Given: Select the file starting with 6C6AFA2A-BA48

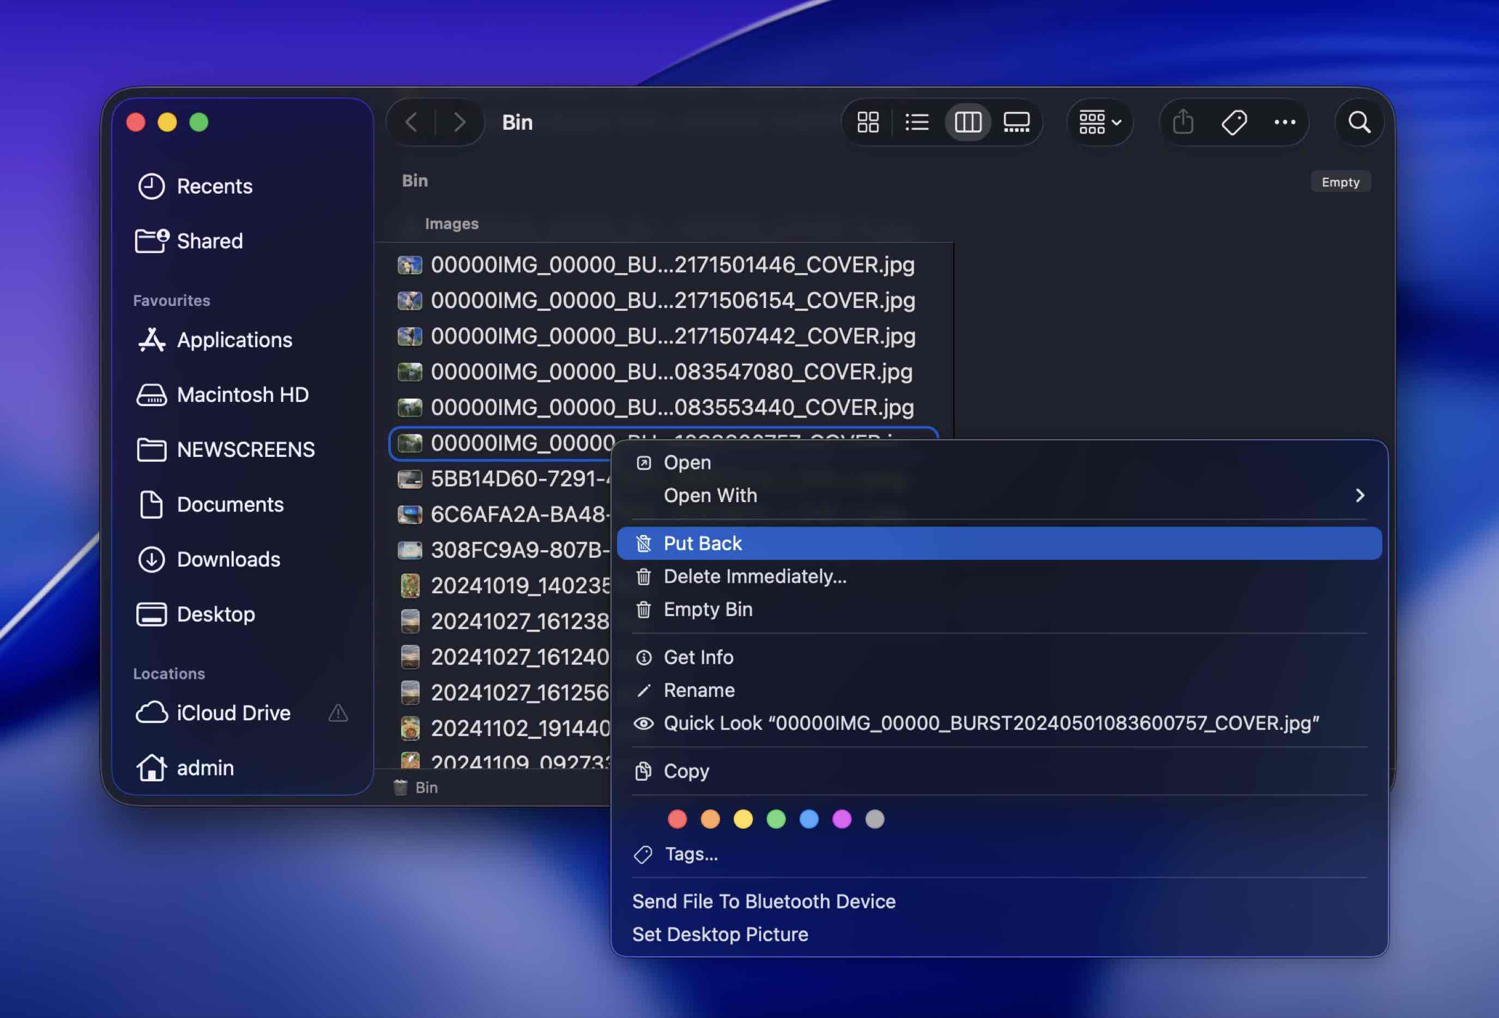Looking at the screenshot, I should (x=500, y=514).
